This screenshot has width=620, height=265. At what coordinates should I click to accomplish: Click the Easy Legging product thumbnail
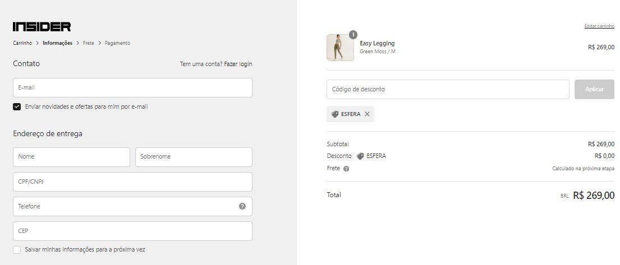point(340,48)
